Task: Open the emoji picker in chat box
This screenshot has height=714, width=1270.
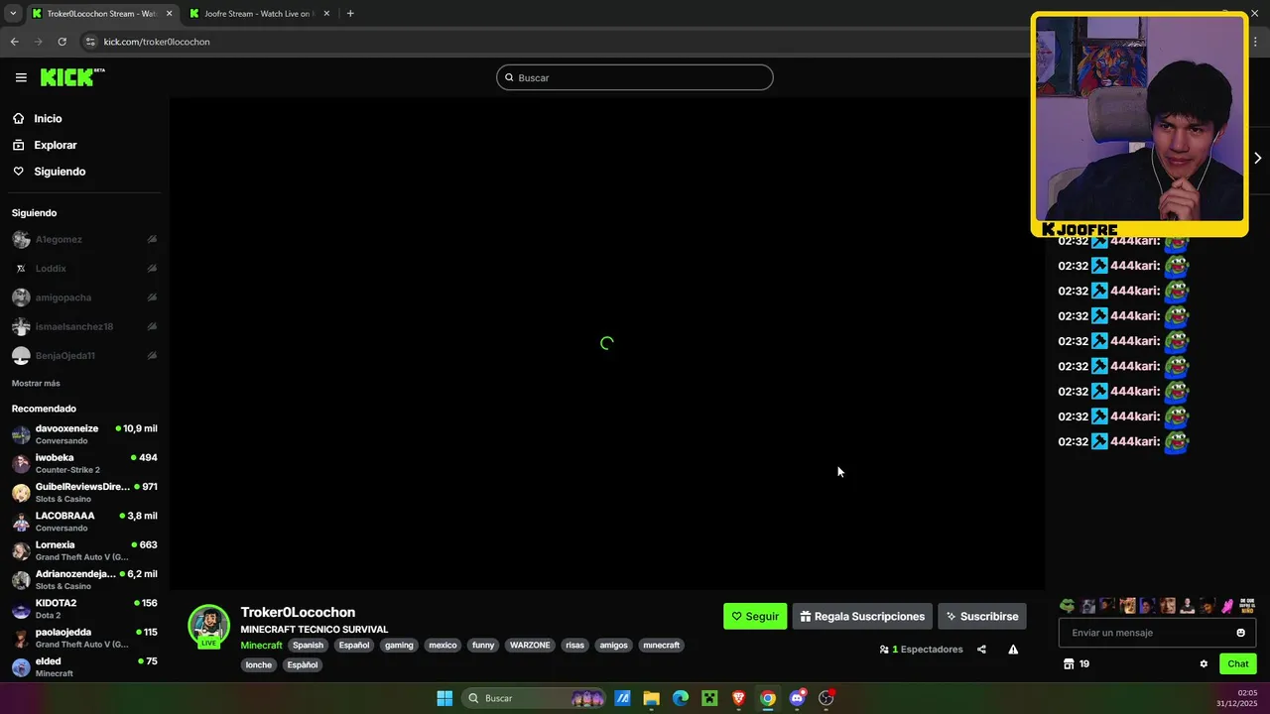Action: pos(1240,633)
